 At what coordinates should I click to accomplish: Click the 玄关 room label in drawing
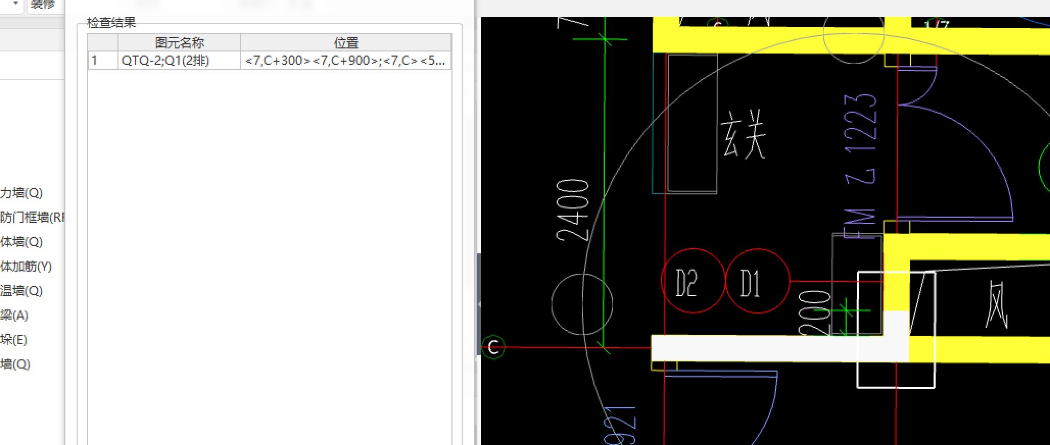(744, 134)
